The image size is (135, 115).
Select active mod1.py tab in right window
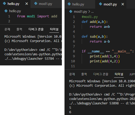[111, 4]
